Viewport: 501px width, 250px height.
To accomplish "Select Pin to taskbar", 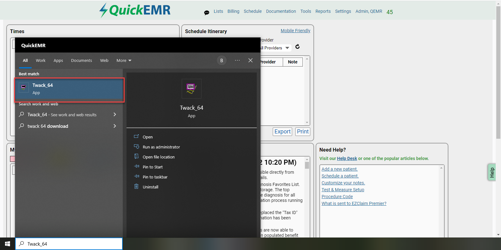I will coord(155,177).
